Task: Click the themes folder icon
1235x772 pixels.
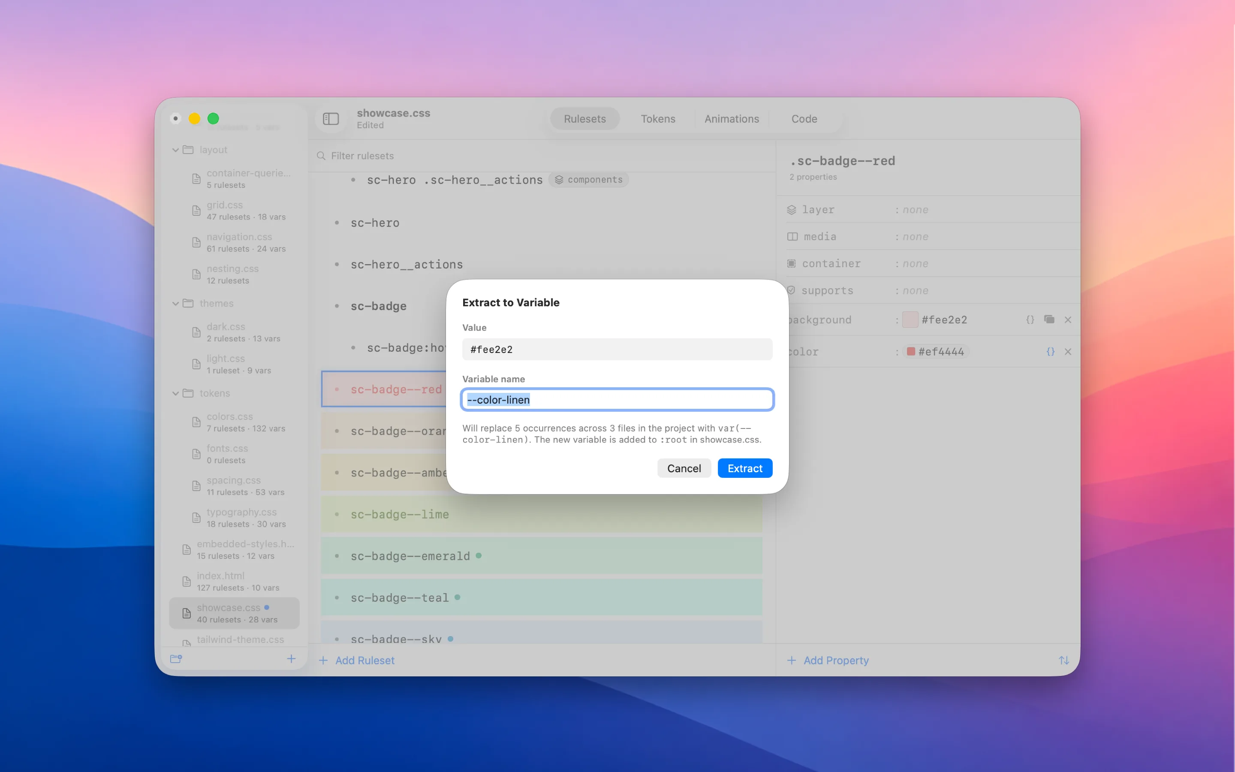Action: click(188, 303)
